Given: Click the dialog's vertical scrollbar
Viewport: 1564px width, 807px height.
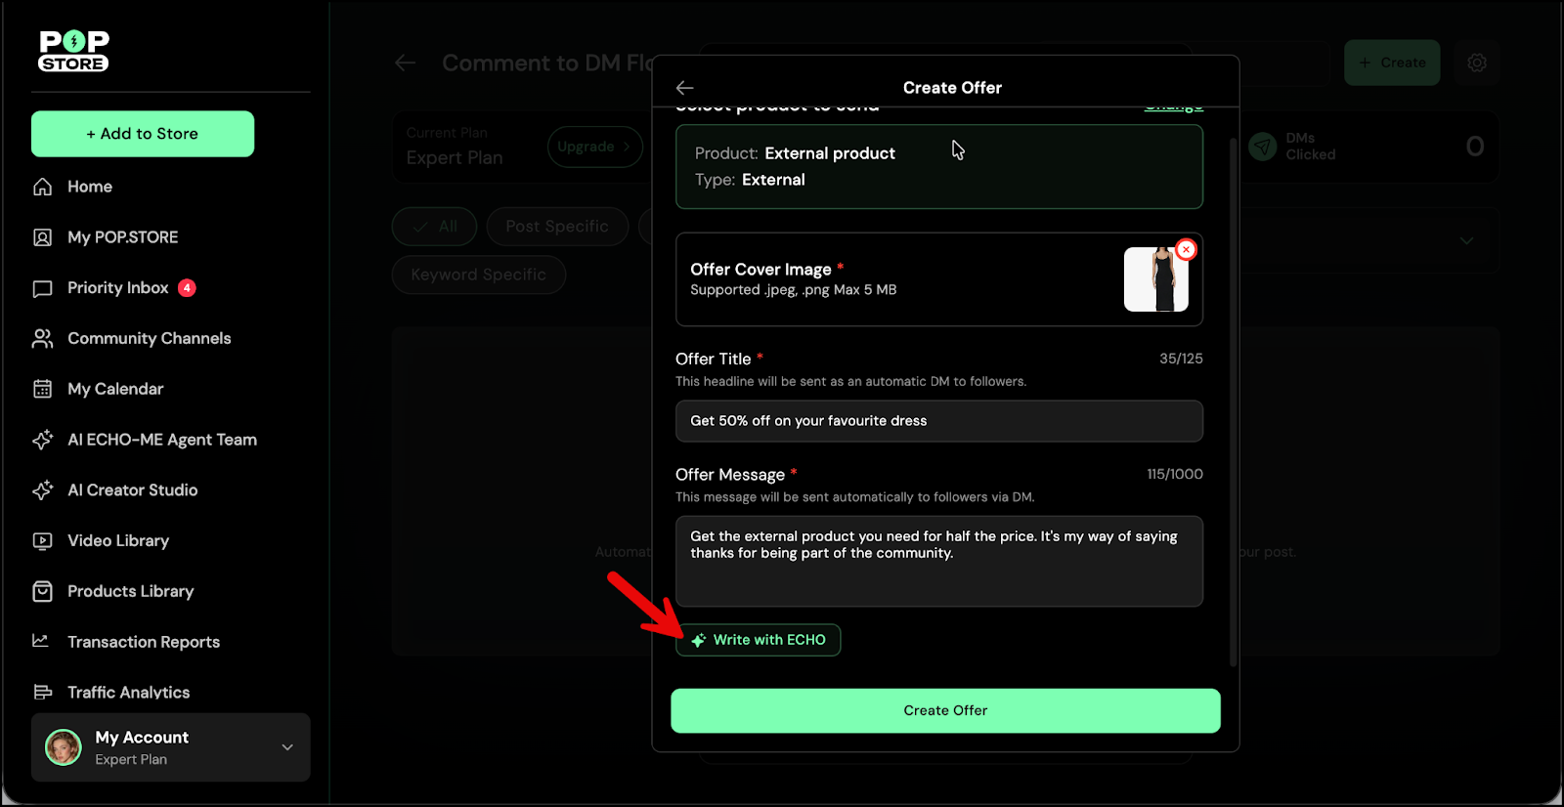Looking at the screenshot, I should click(1233, 391).
